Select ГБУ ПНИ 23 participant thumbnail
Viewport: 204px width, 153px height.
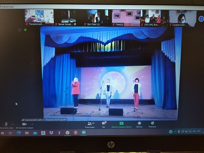97,18
